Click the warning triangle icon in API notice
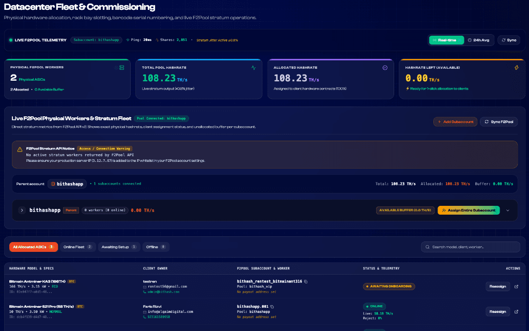Image resolution: width=529 pixels, height=331 pixels. point(20,149)
